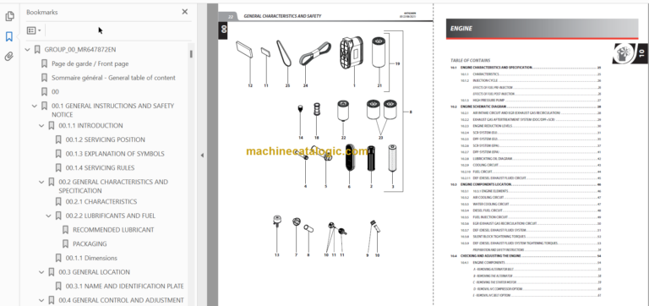Collapse the 00.1 GENERAL INSTRUCTIONS bookmark
Image resolution: width=649 pixels, height=306 pixels.
35,106
